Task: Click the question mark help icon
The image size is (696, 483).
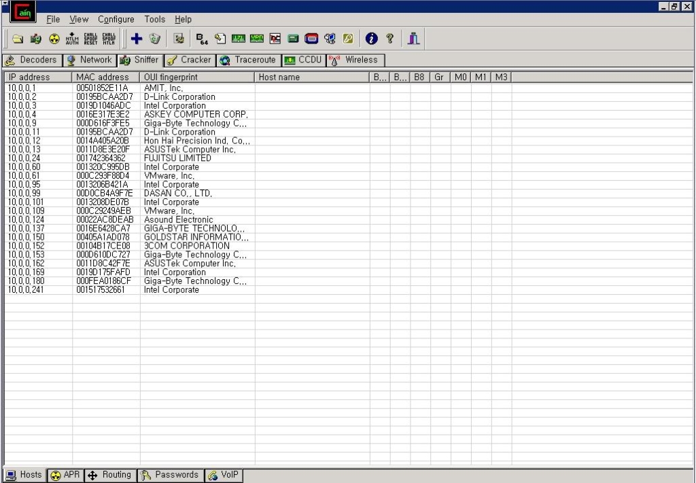Action: coord(389,39)
